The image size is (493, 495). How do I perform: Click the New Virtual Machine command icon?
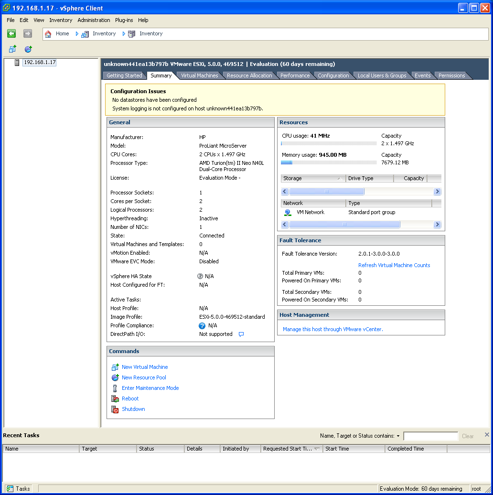[x=115, y=367]
